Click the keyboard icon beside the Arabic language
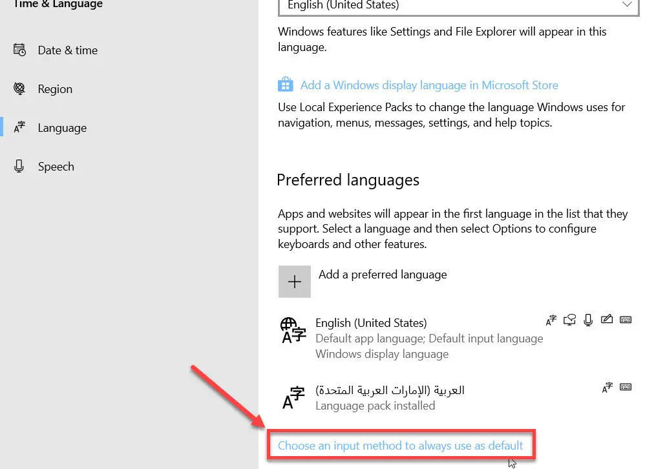The width and height of the screenshot is (665, 469). point(625,386)
